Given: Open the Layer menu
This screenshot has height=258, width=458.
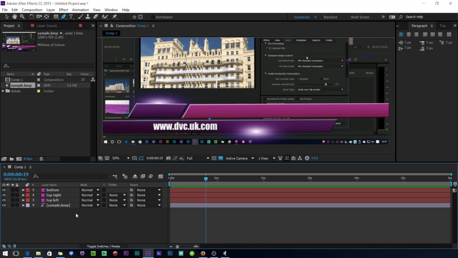Looking at the screenshot, I should [50, 10].
